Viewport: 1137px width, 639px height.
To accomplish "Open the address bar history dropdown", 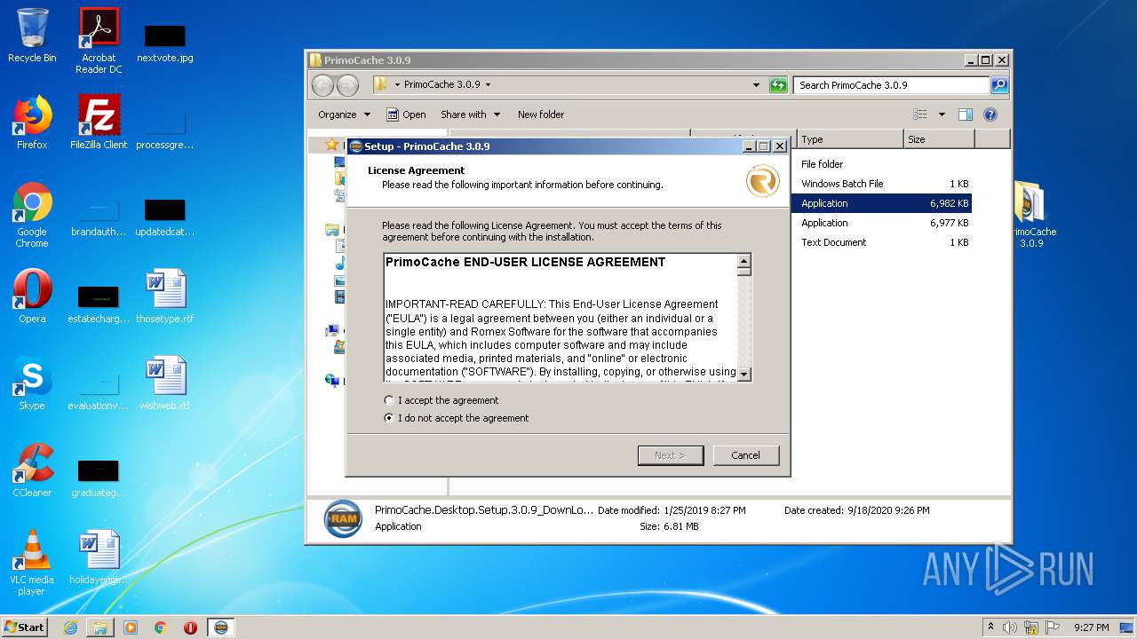I will 756,85.
